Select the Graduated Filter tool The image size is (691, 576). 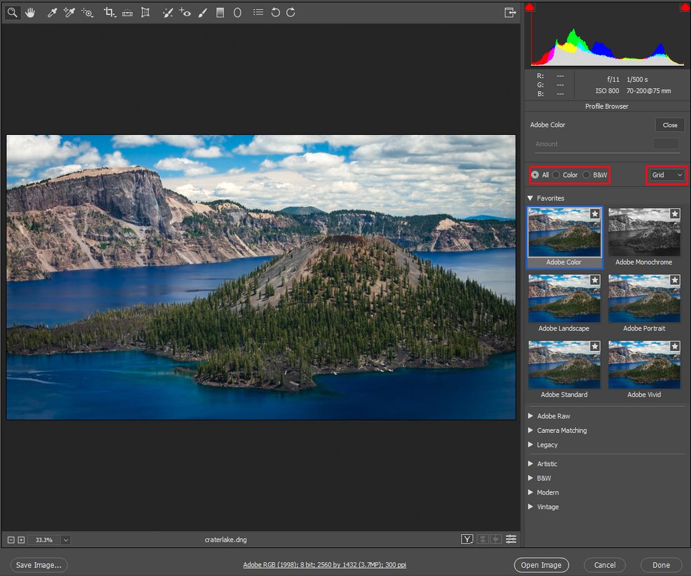(220, 12)
